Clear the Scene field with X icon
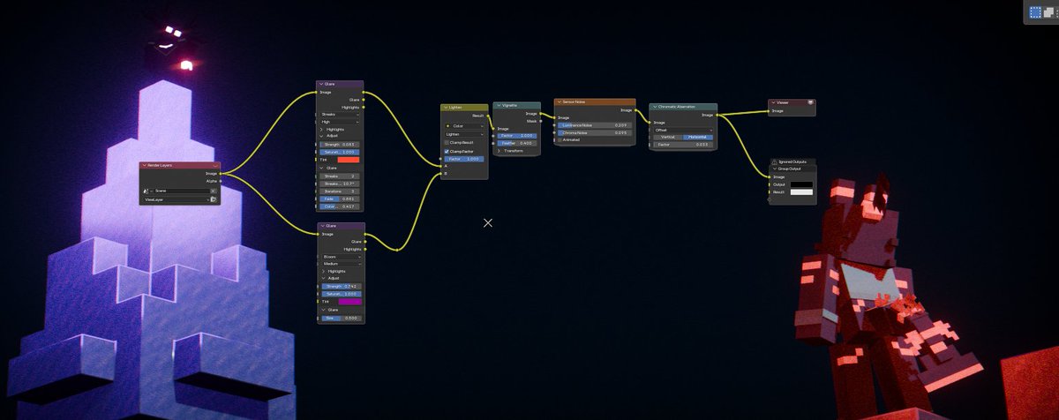This screenshot has height=420, width=1059. pos(213,191)
